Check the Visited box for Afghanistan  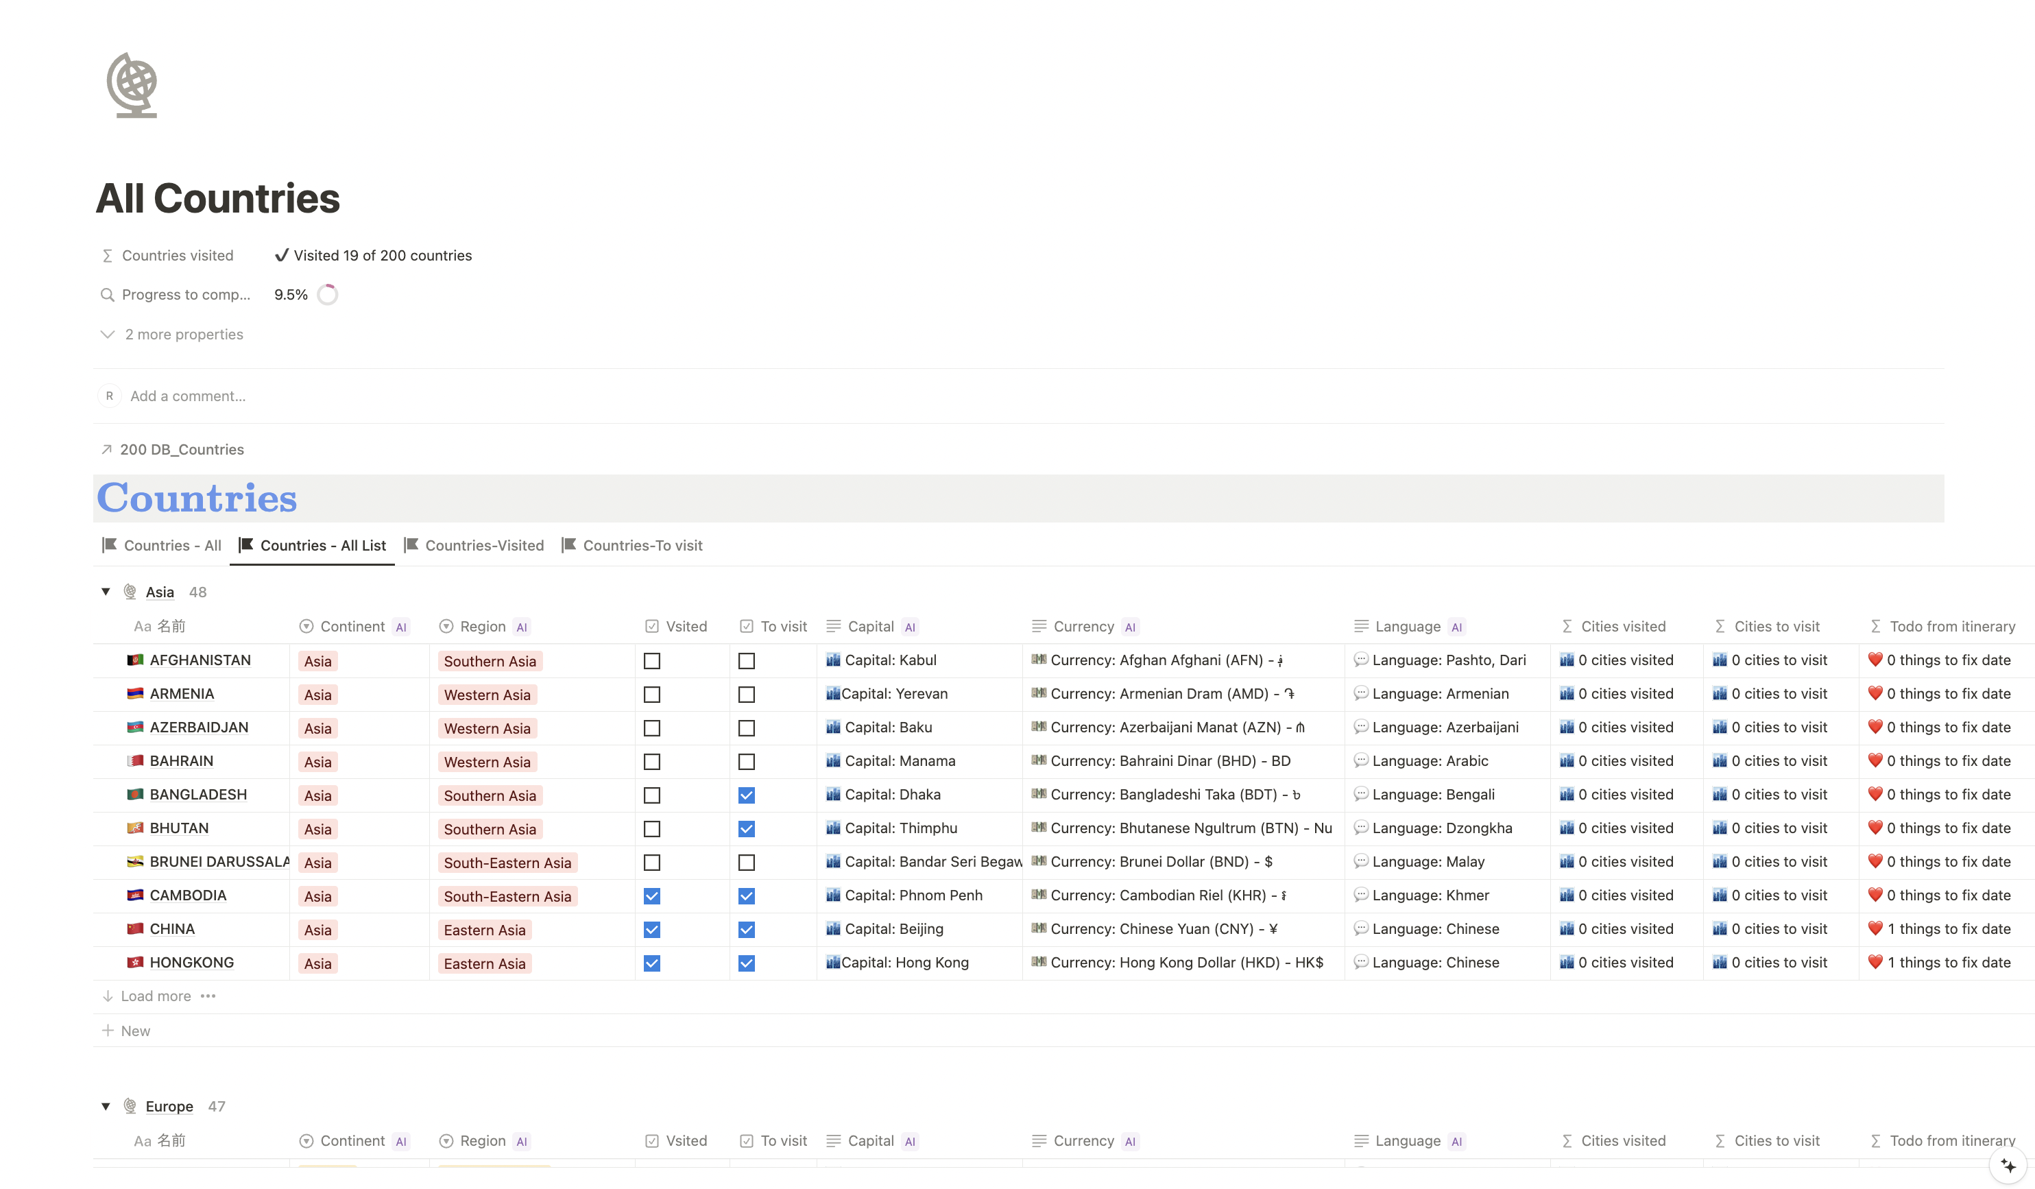pos(651,661)
